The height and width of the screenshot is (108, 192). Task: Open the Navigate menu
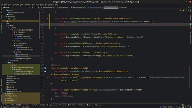pos(16,5)
